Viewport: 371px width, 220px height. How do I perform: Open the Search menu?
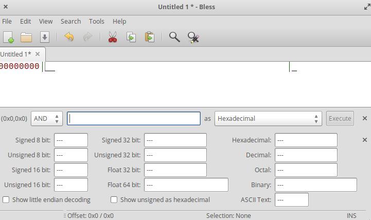70,21
